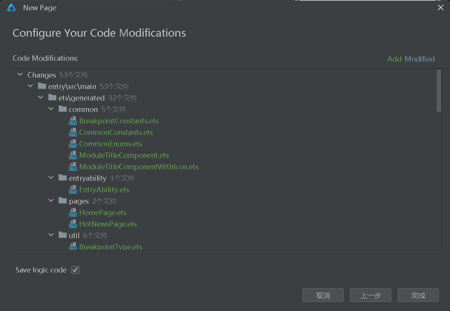
Task: Select HotNewsPage.ets in the tree
Action: click(108, 224)
